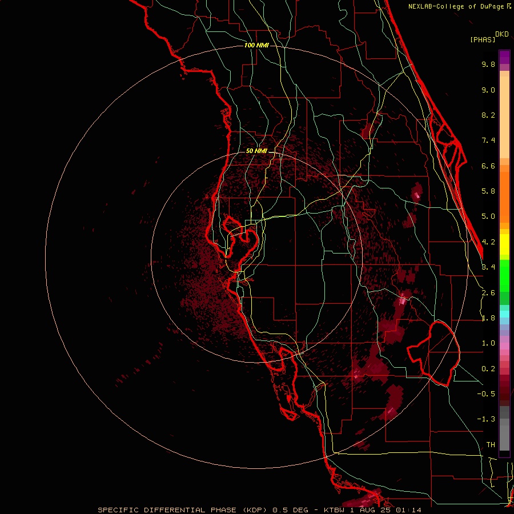The height and width of the screenshot is (514, 514).
Task: Click the -1.3 value on the color scale
Action: point(486,419)
